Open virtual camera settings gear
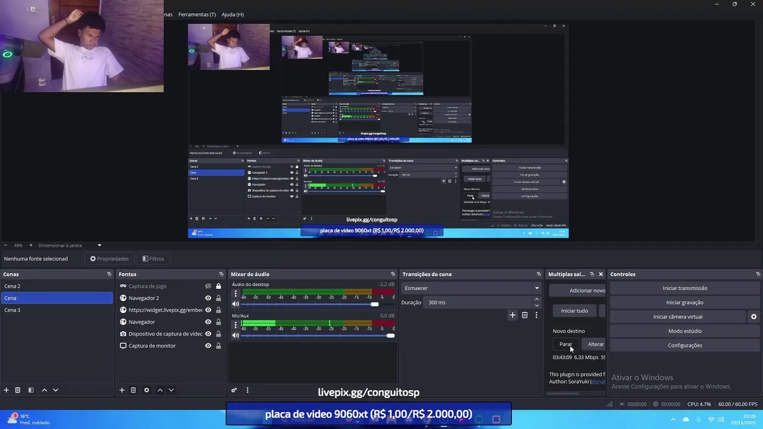This screenshot has height=429, width=763. (x=753, y=317)
